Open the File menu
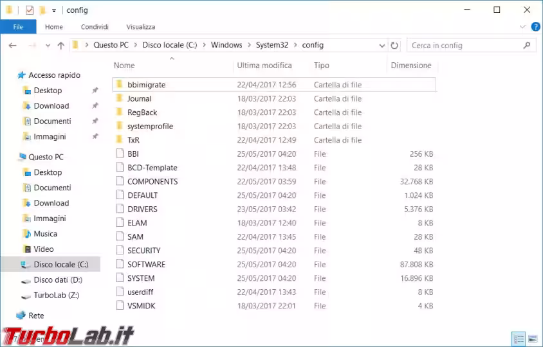Screen dimensions: 543x347 pos(18,27)
